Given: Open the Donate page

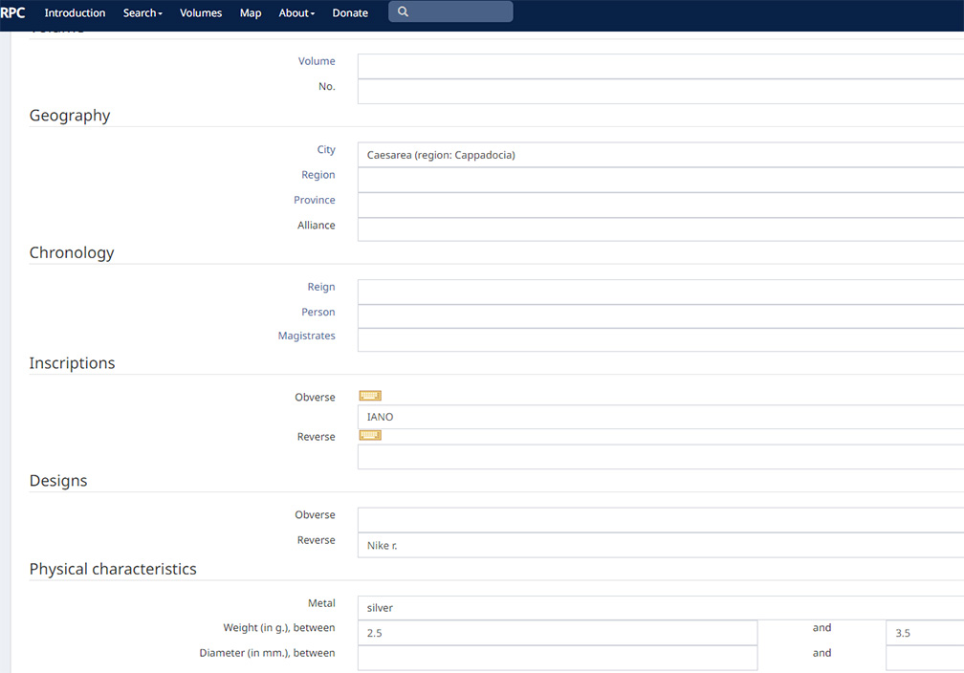Looking at the screenshot, I should (x=350, y=13).
